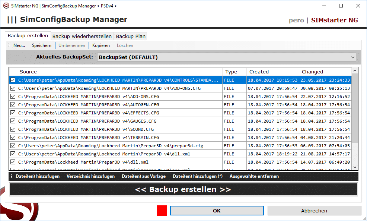The image size is (367, 221).
Task: Click the Abbrechen button
Action: [314, 211]
